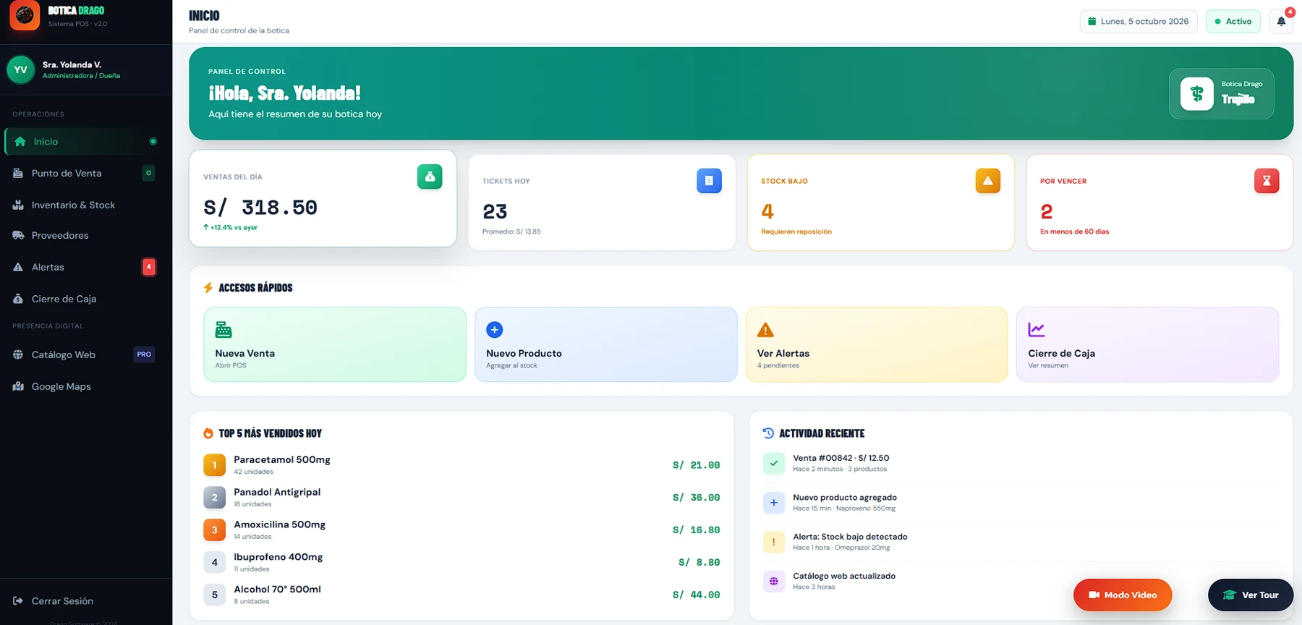Click the S/ 318.50 sales total
Image resolution: width=1302 pixels, height=625 pixels.
(260, 208)
